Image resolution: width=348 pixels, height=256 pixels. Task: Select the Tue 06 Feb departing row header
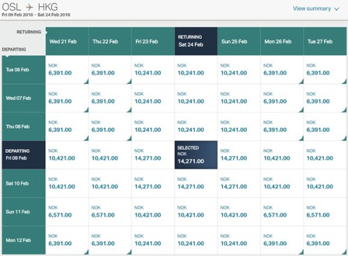[x=24, y=69]
